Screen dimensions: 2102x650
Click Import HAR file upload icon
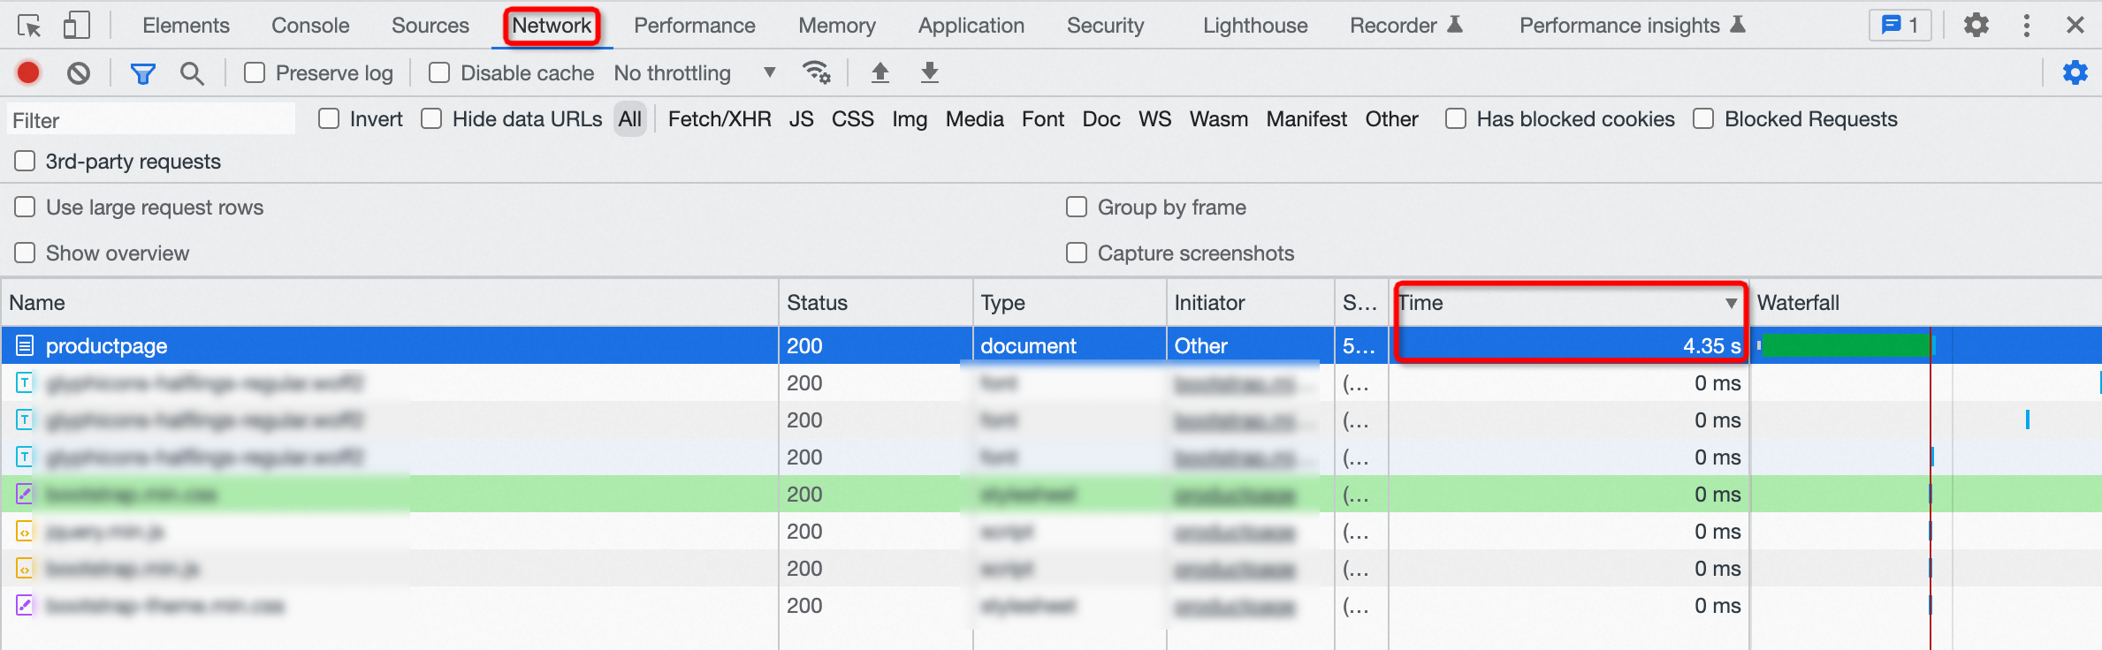click(x=880, y=72)
